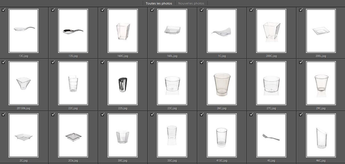Click the 201506.jpg file name label

pyautogui.click(x=24, y=108)
